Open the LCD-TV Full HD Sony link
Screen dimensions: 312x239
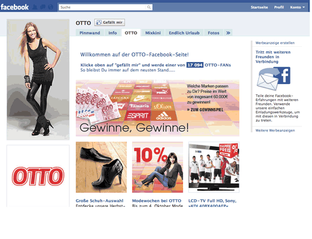coord(212,201)
